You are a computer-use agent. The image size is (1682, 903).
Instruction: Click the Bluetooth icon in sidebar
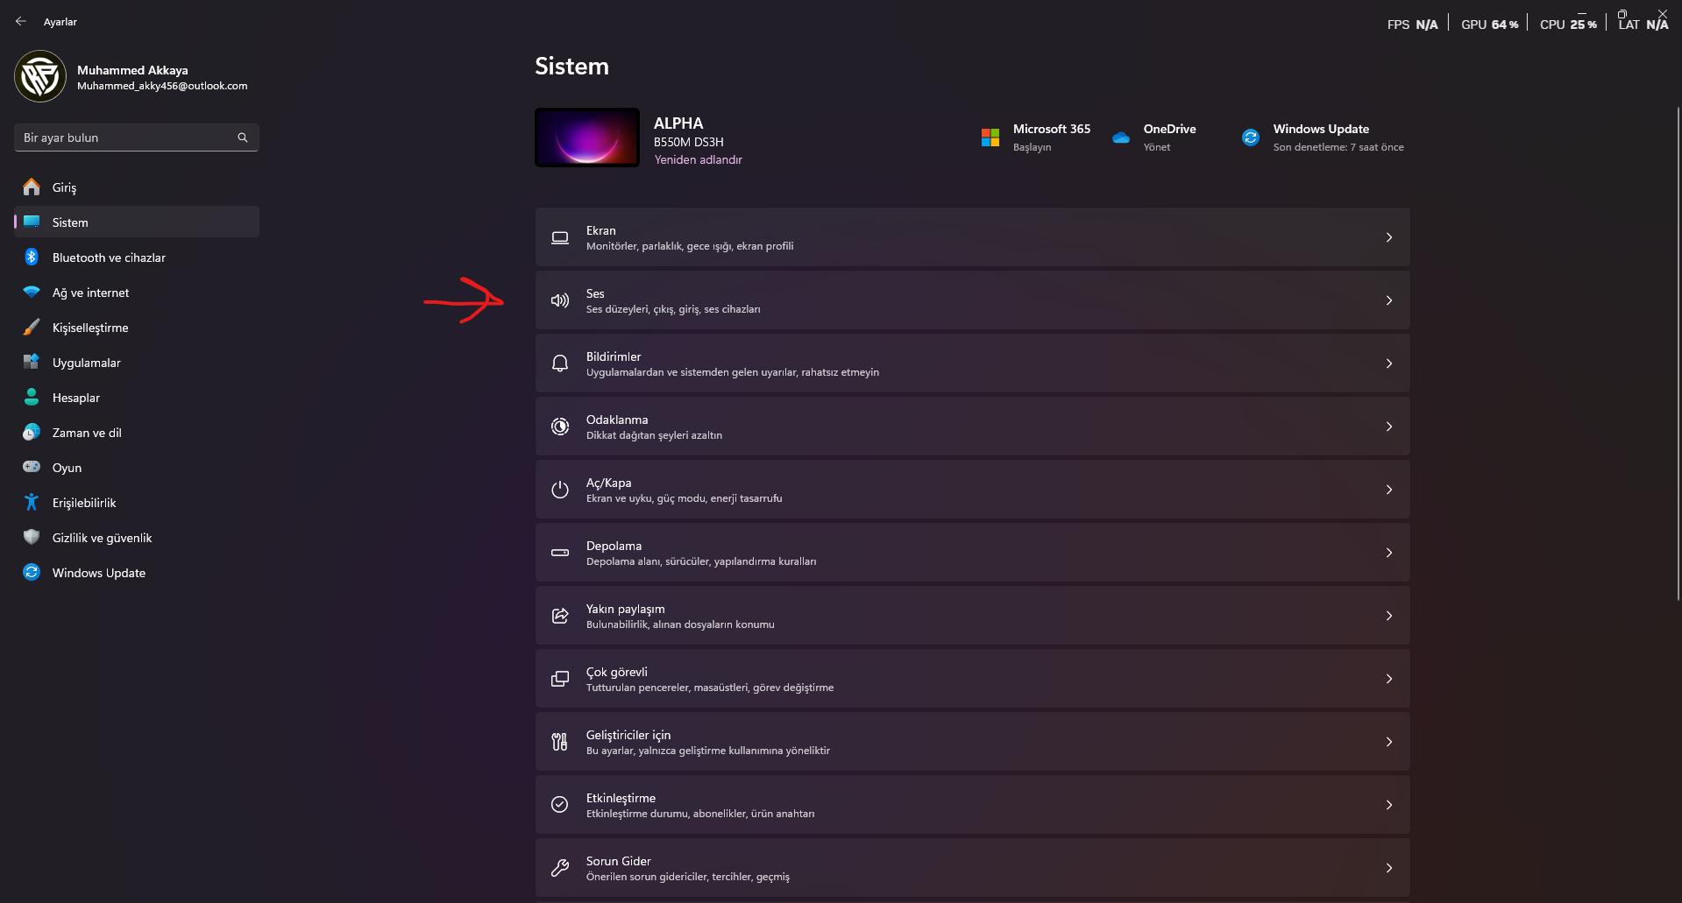click(32, 257)
